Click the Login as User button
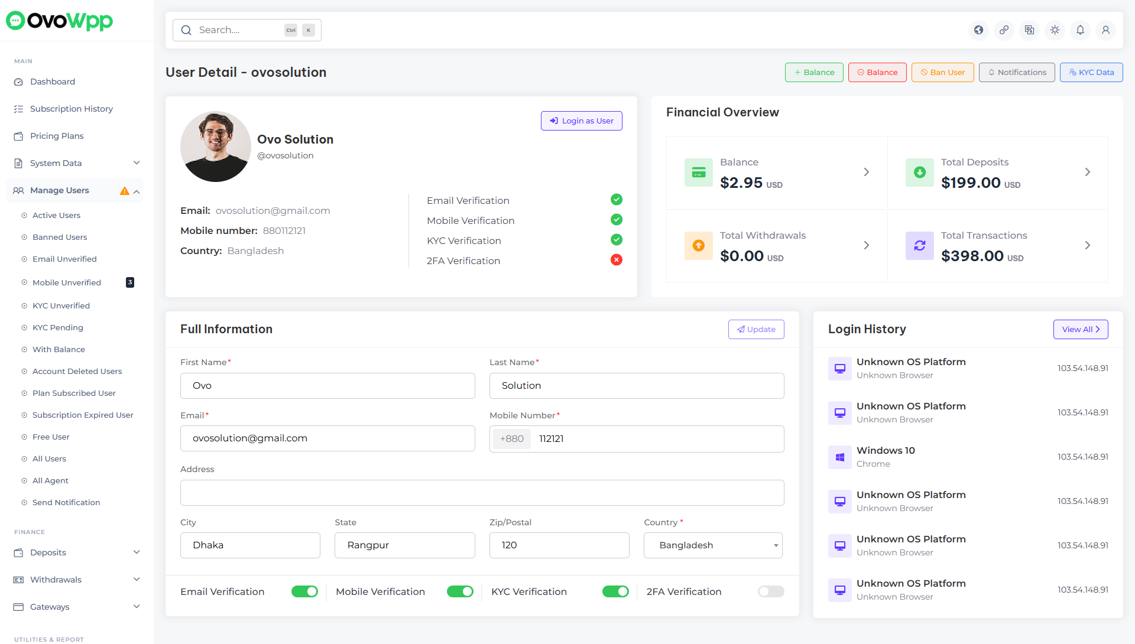 pyautogui.click(x=581, y=121)
